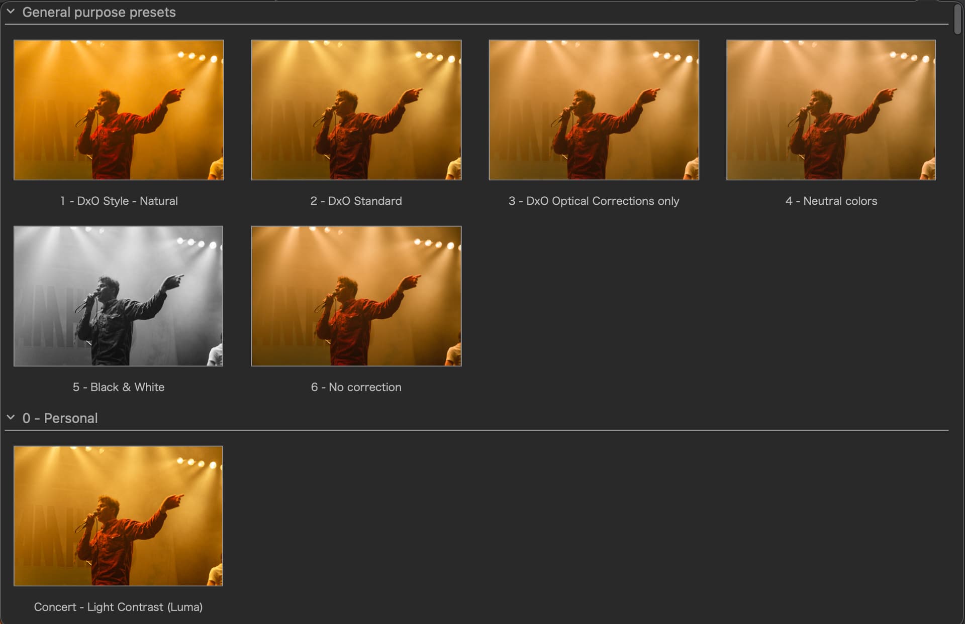Select the Neutral colors preset thumbnail
965x624 pixels.
[x=831, y=110]
